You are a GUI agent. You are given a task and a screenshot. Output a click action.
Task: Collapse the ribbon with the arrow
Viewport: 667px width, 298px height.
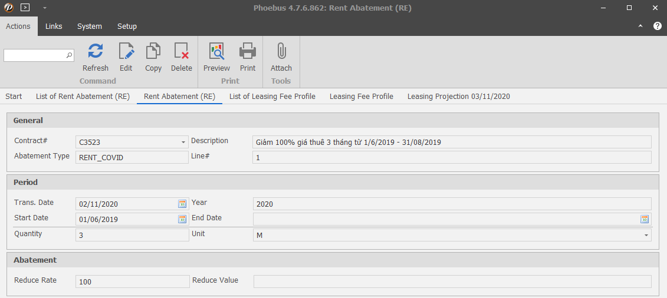(x=641, y=27)
